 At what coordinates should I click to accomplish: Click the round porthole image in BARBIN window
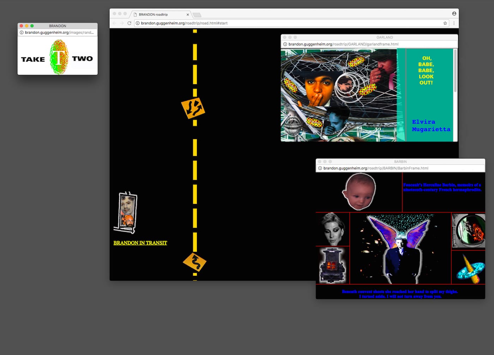tap(469, 231)
